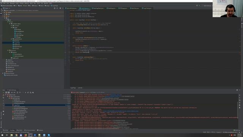Select MyProfileTest node in results tree
This screenshot has width=243, height=137.
[x=16, y=98]
